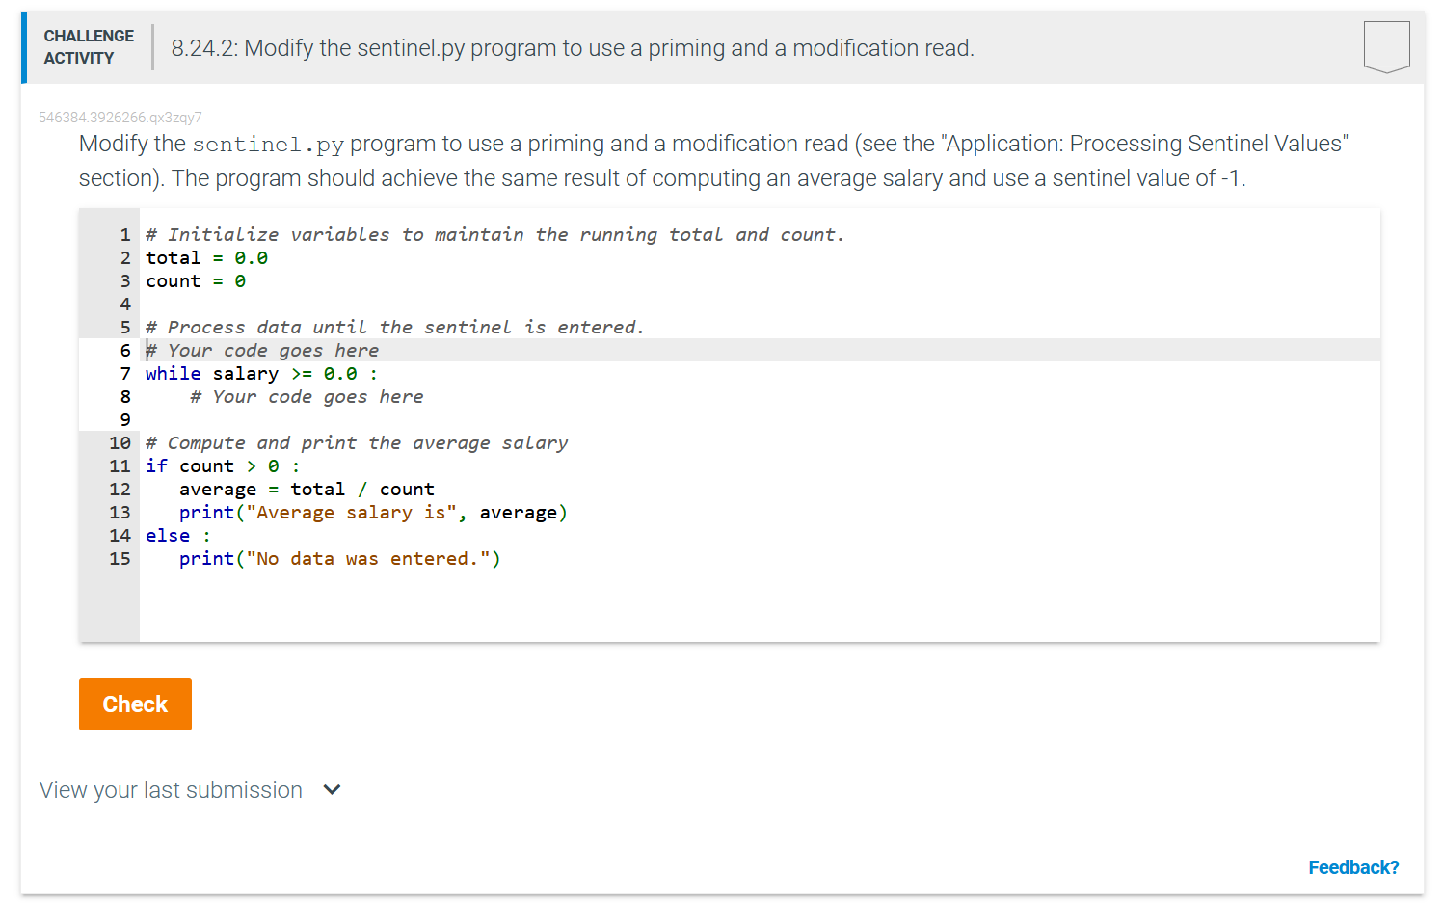Click the Check button
Viewport: 1443px width, 903px height.
point(135,704)
